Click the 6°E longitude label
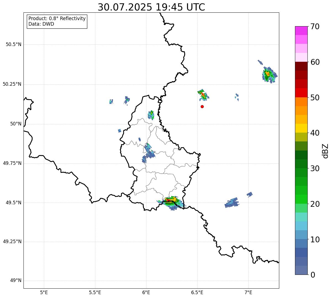332x298 pixels. coord(146,292)
